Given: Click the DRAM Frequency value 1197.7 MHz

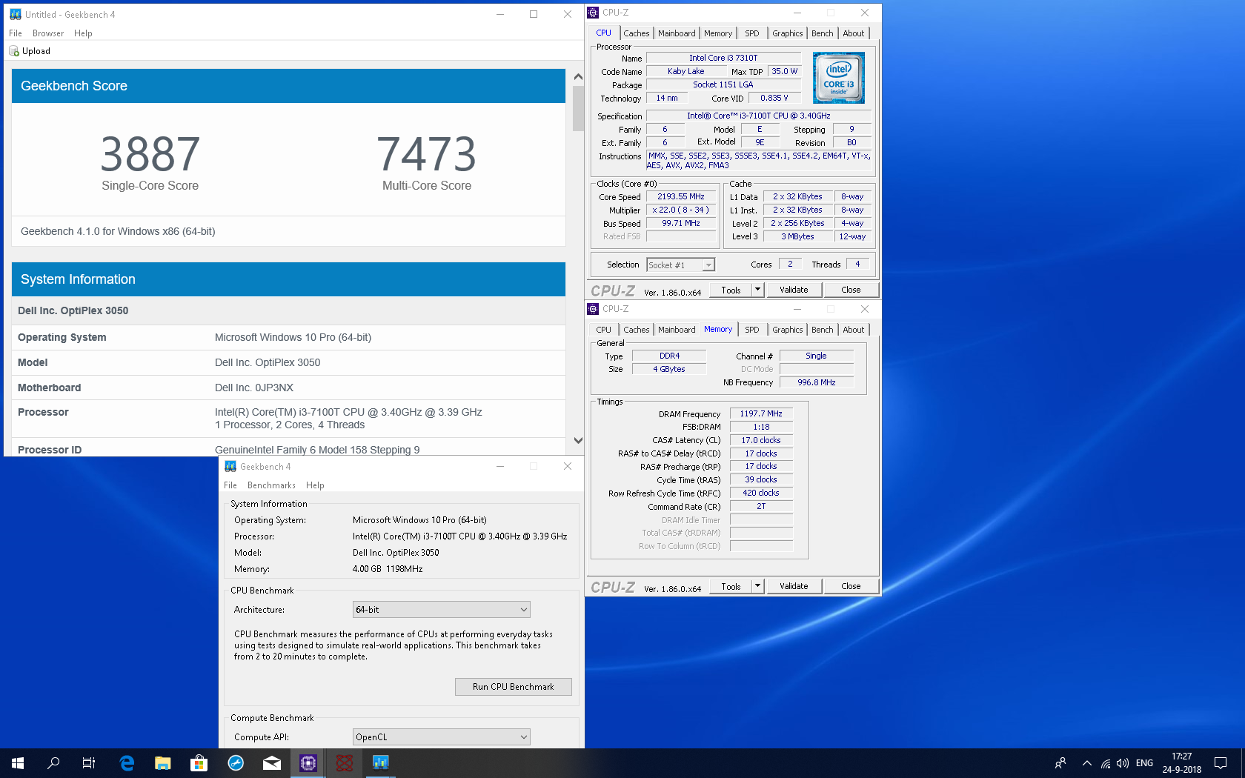Looking at the screenshot, I should tap(761, 413).
